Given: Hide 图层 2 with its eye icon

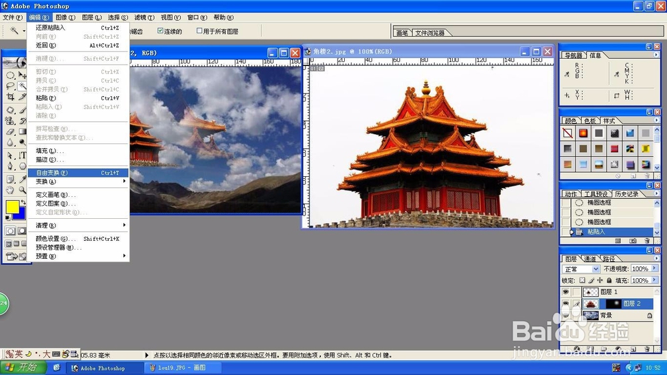Looking at the screenshot, I should tap(566, 304).
